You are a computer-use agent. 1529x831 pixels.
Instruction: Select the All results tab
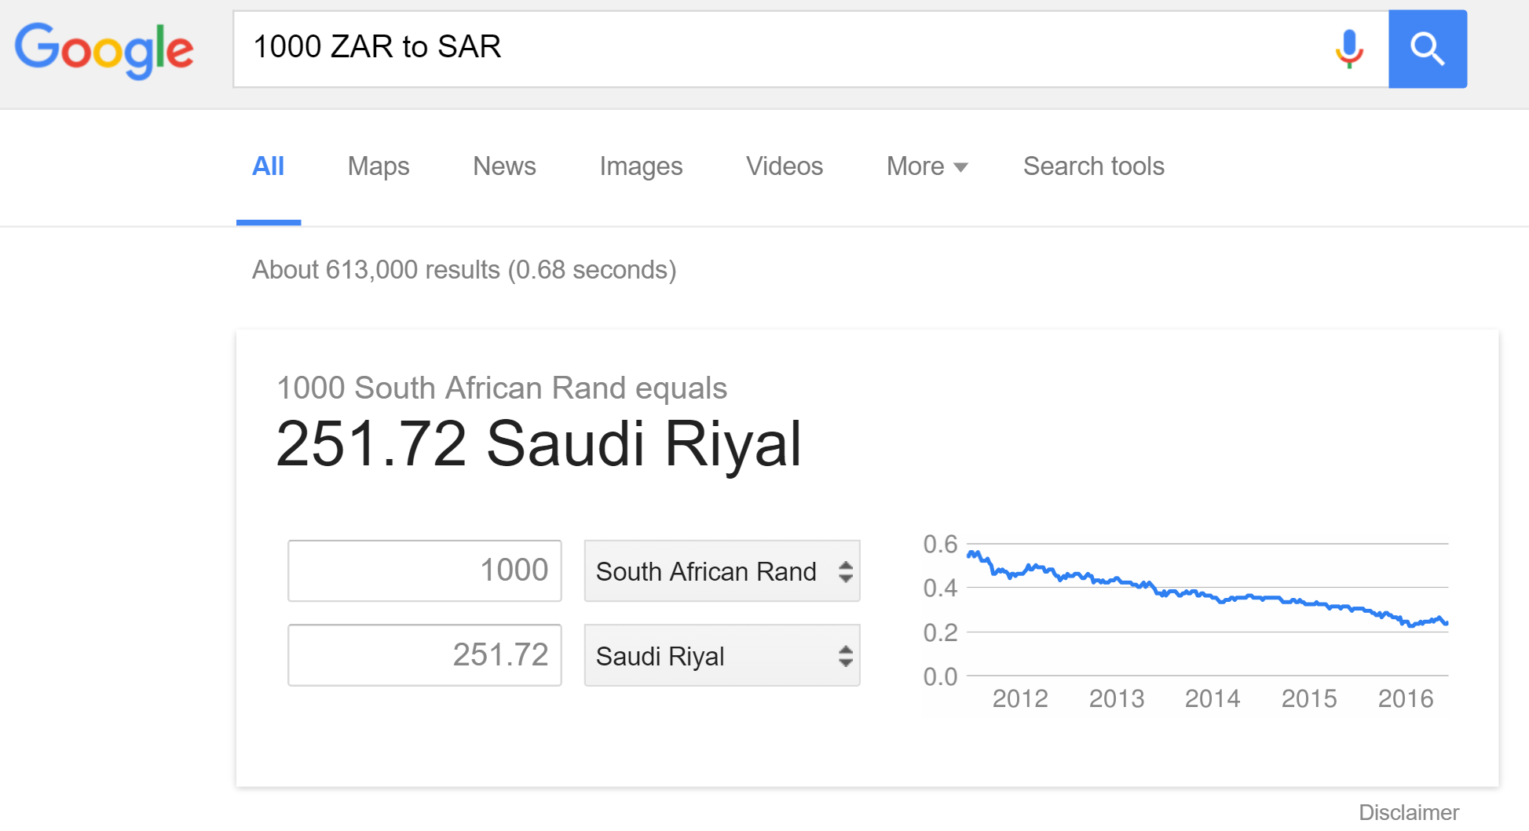click(x=268, y=166)
